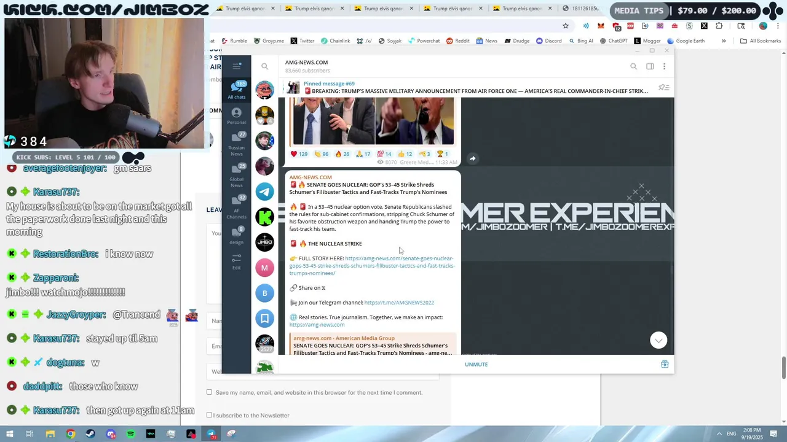Open the Drudge bookmark
Viewport: 787px width, 442px height.
click(517, 41)
